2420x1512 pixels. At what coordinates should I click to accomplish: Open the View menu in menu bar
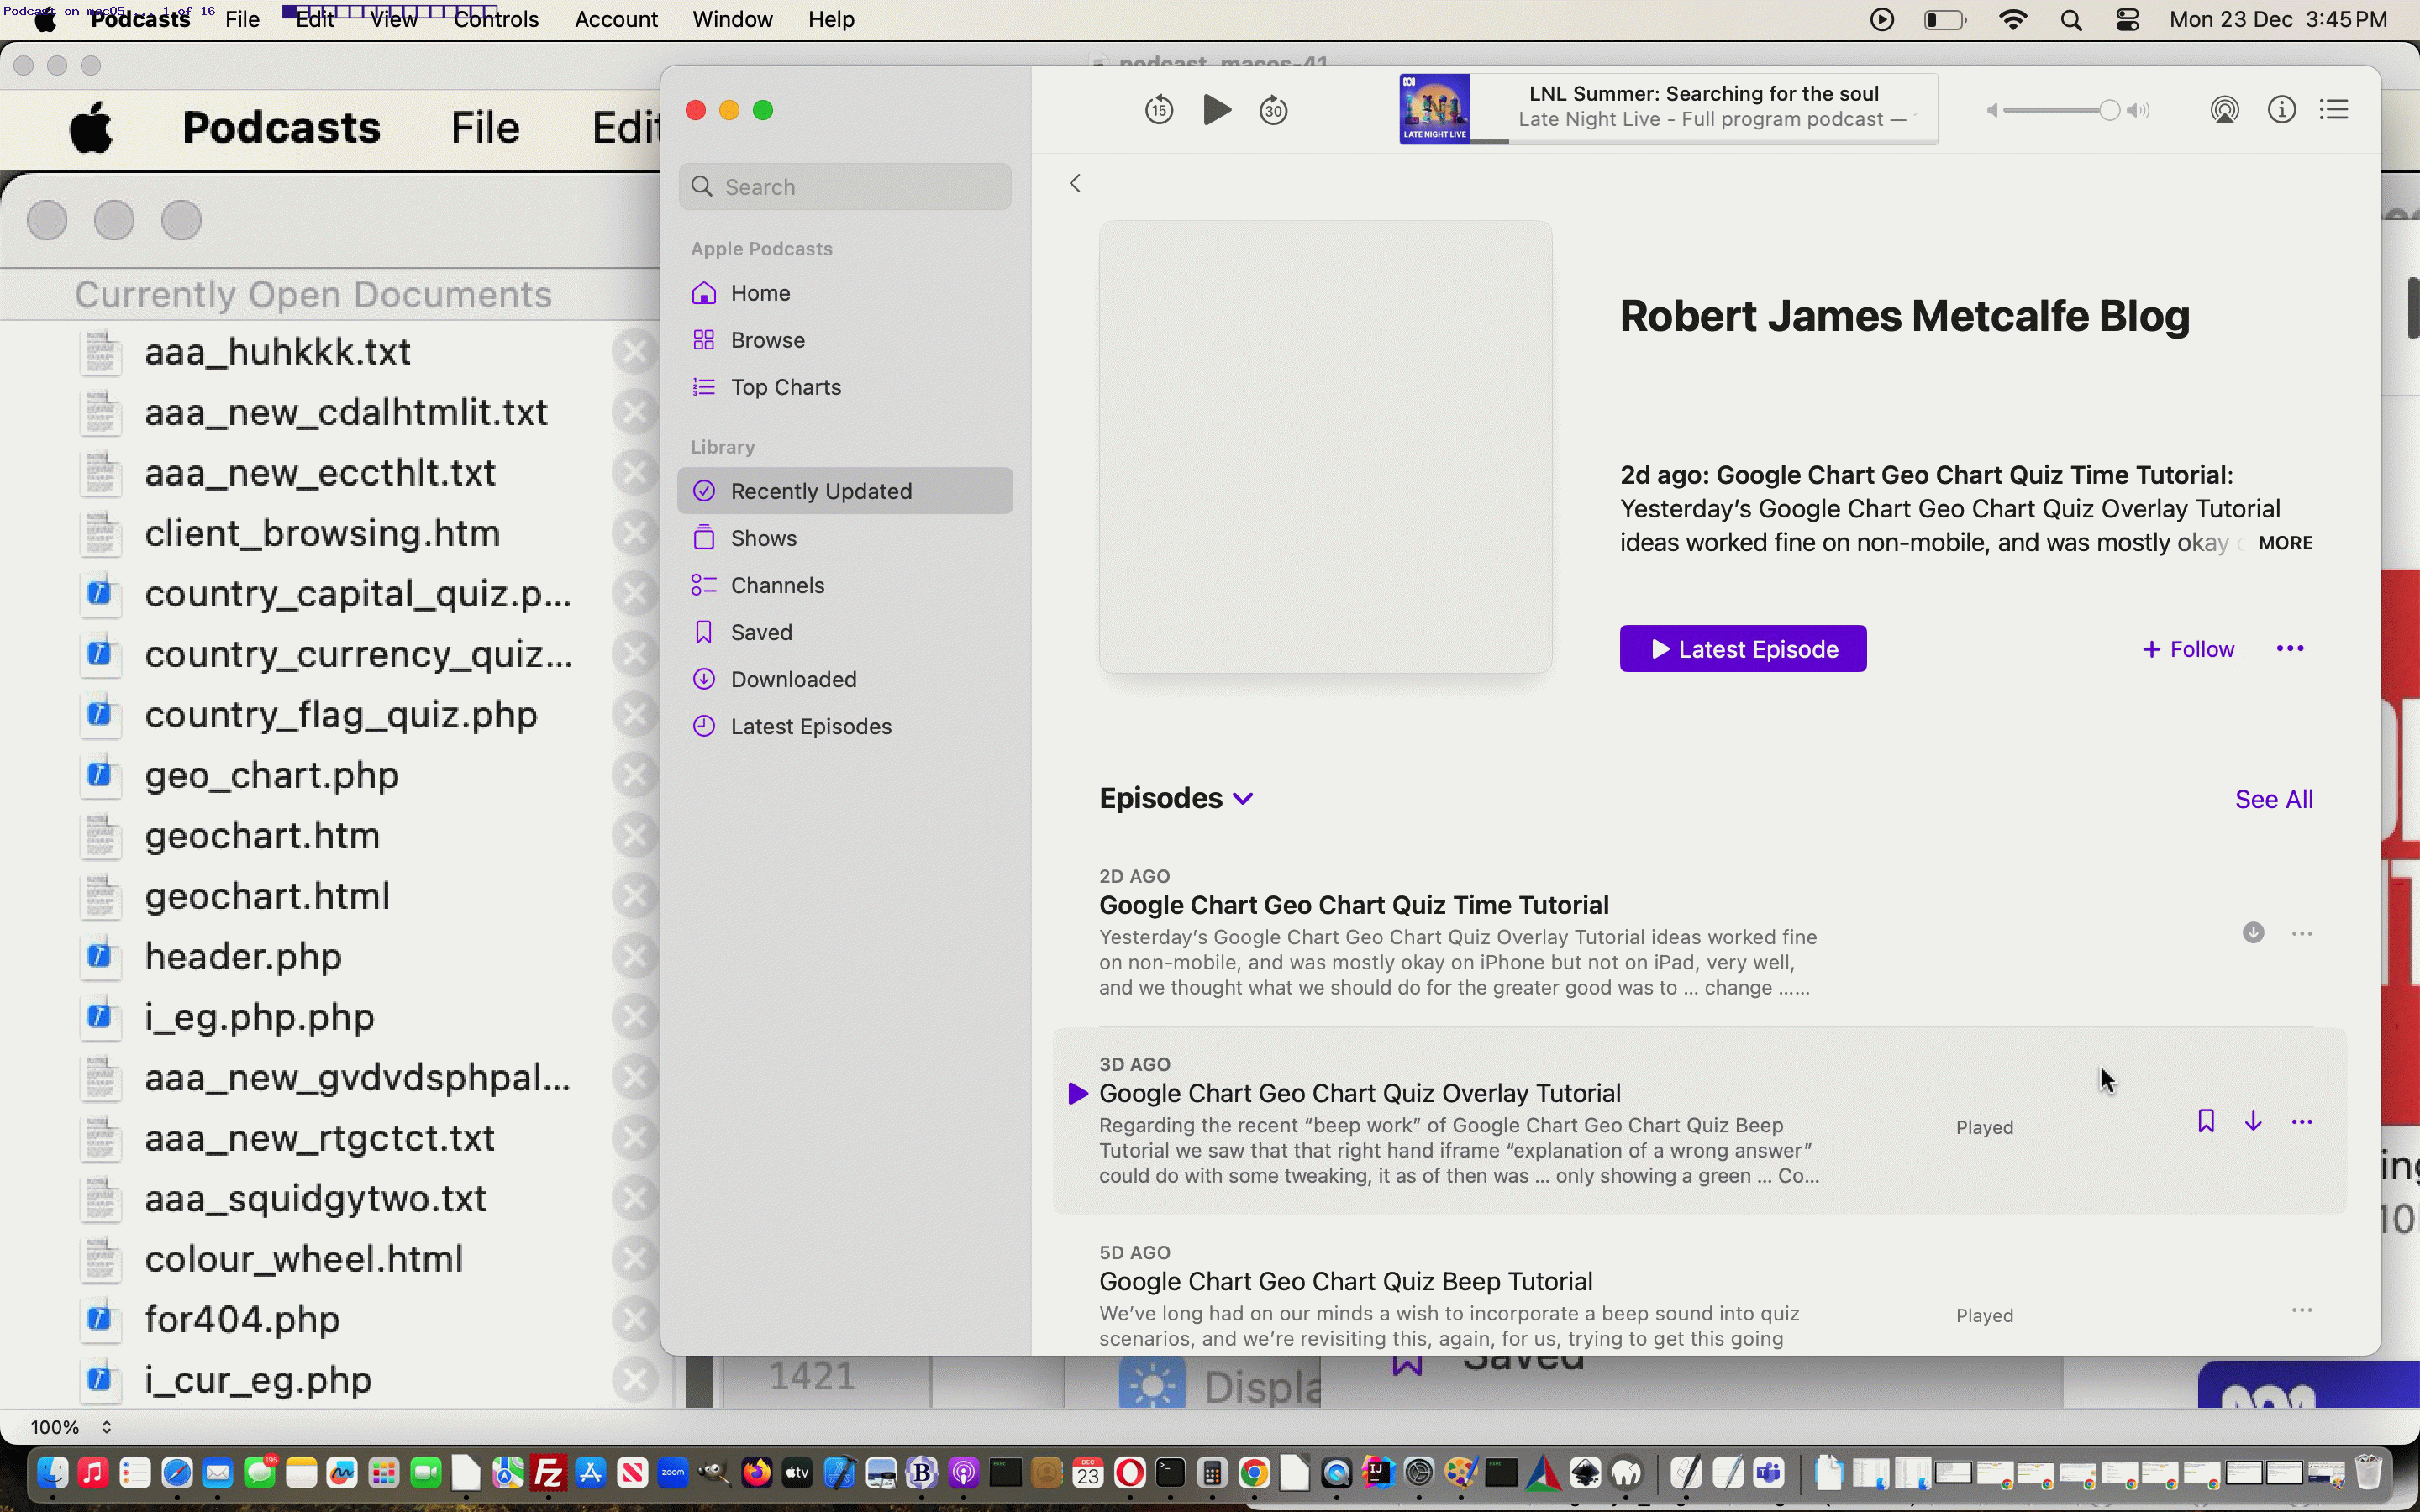coord(393,19)
